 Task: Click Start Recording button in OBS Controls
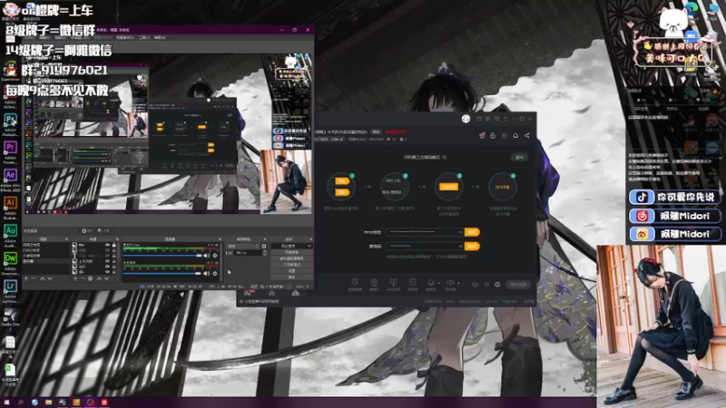coord(291,252)
